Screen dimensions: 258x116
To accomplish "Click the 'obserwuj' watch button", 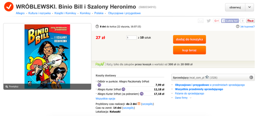I will (x=235, y=7).
